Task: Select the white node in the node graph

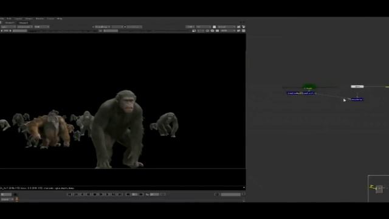Action: coord(357,86)
